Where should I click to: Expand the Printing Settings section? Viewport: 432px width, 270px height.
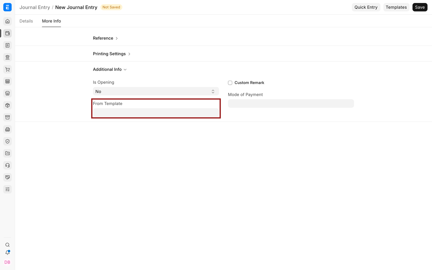pyautogui.click(x=112, y=54)
